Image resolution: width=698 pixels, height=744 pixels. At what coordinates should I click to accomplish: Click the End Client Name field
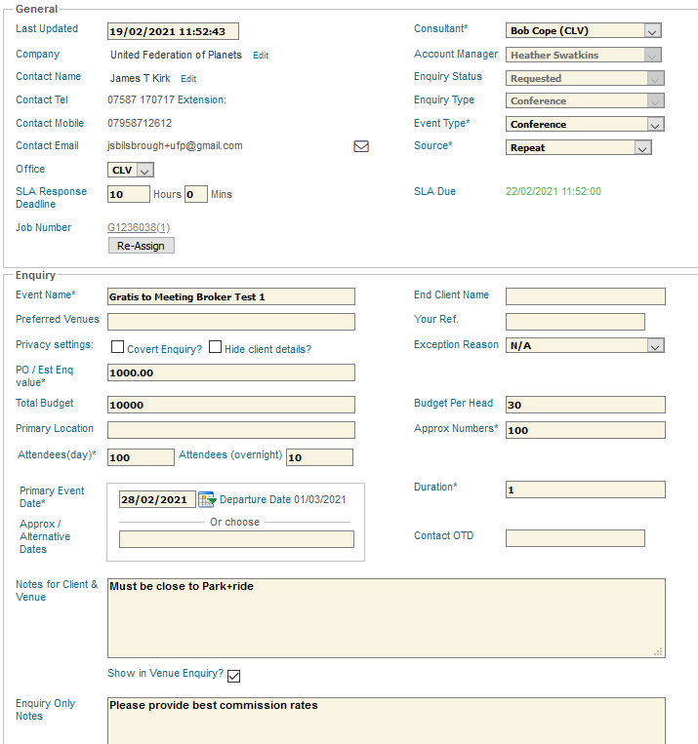(586, 296)
